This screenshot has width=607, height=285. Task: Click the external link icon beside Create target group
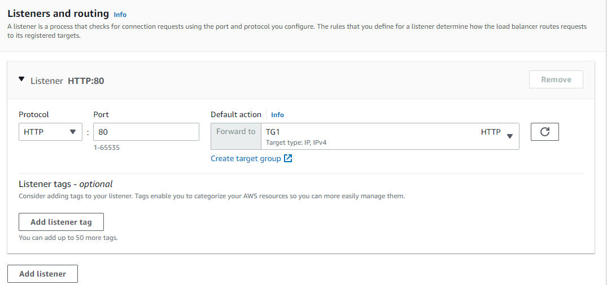288,158
